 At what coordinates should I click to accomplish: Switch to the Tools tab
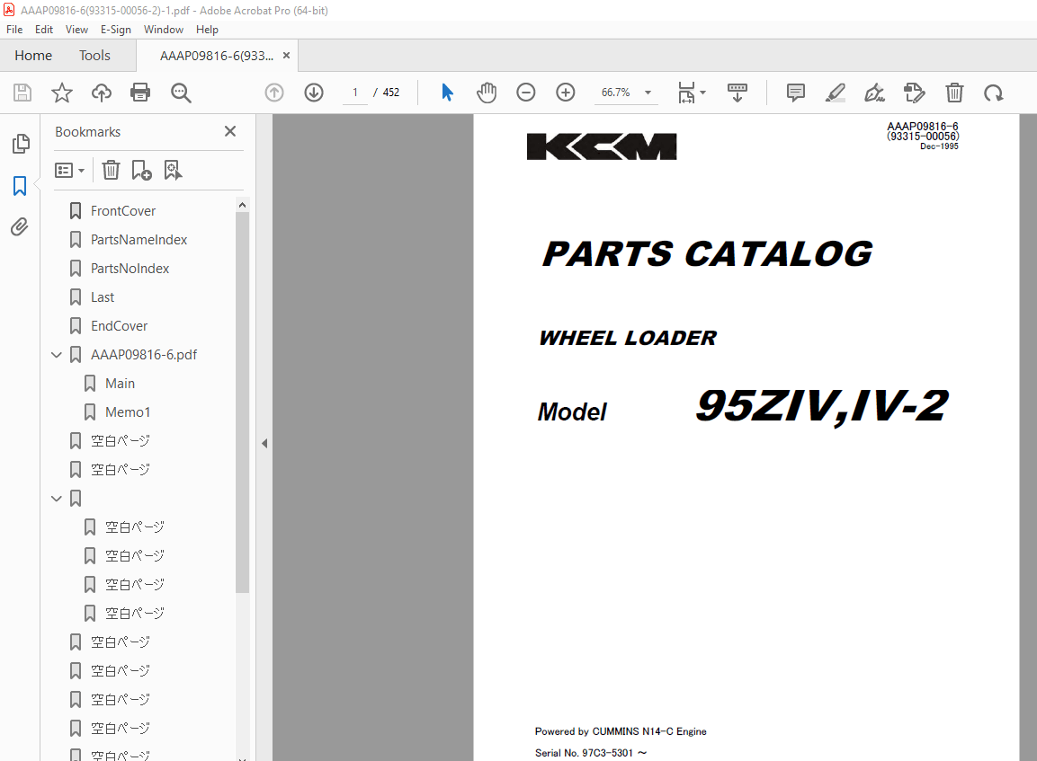tap(94, 55)
